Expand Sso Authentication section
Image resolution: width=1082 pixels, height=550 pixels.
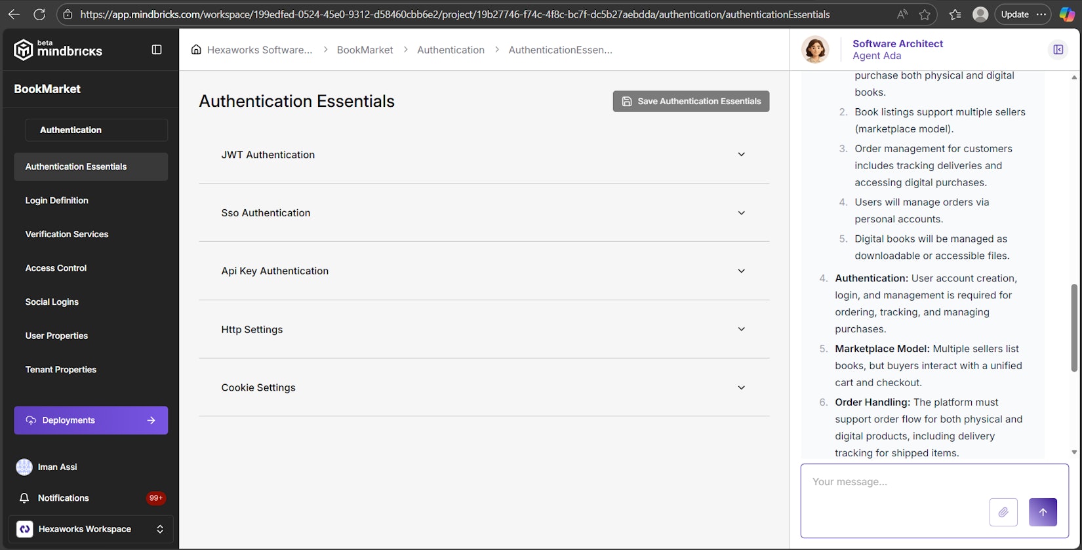(x=741, y=213)
